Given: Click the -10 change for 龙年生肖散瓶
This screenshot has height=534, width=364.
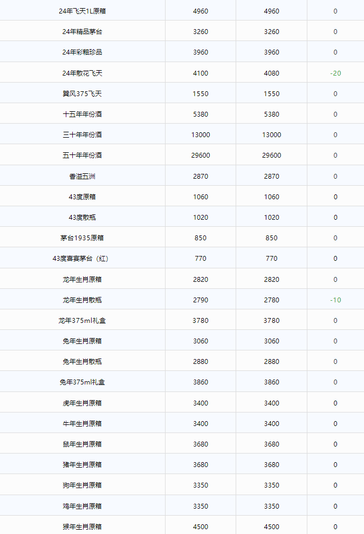Looking at the screenshot, I should [x=335, y=300].
